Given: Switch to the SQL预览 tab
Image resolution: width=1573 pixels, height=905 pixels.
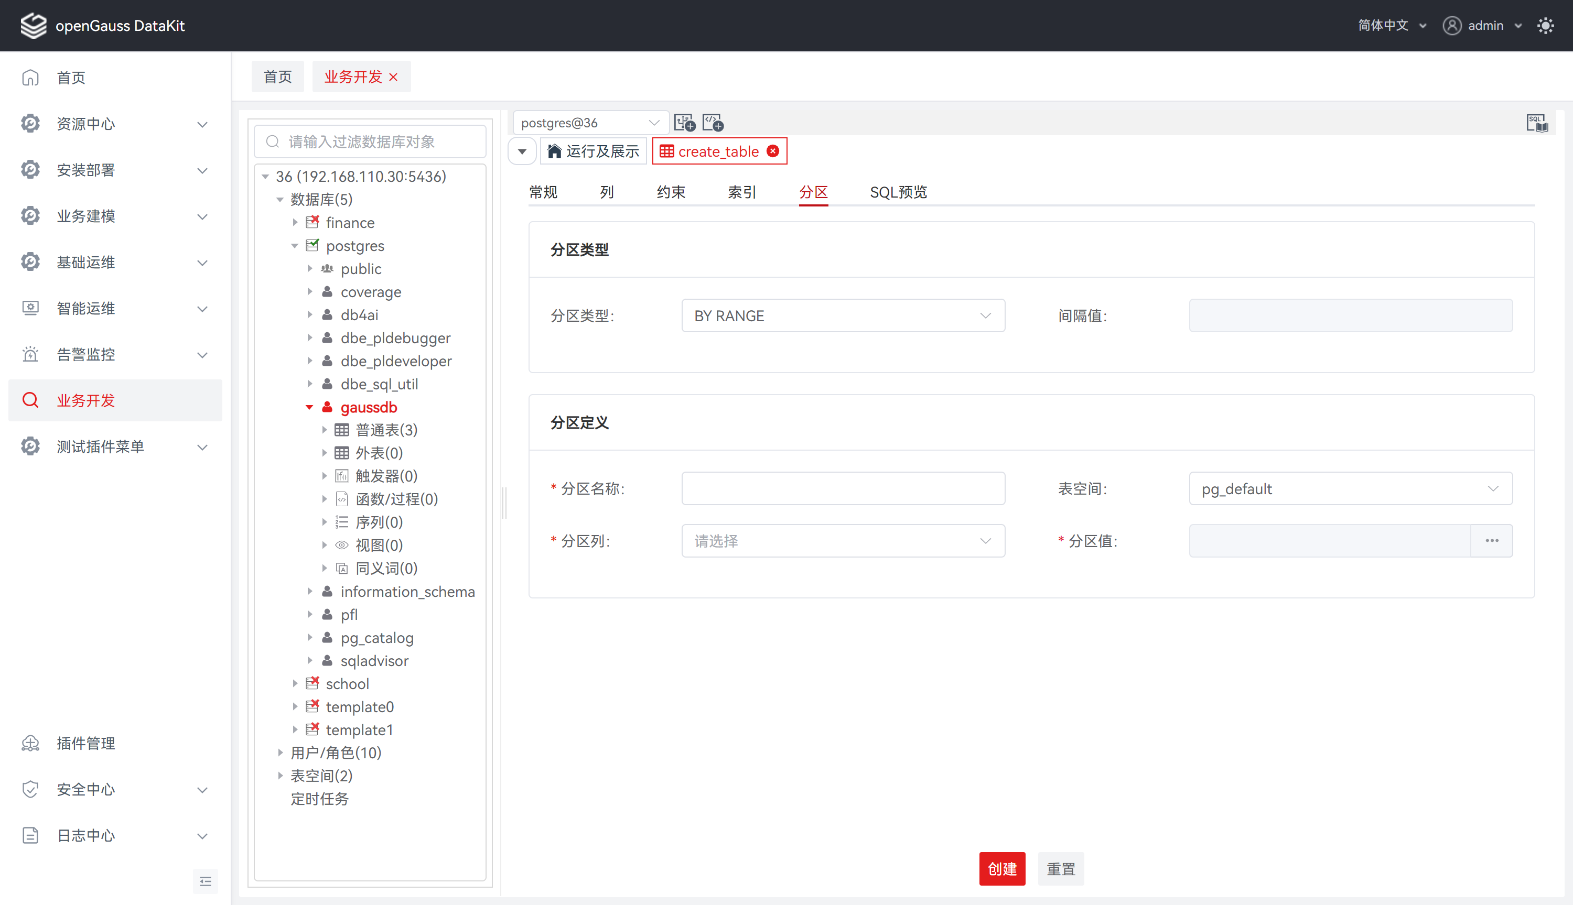Looking at the screenshot, I should click(x=898, y=192).
